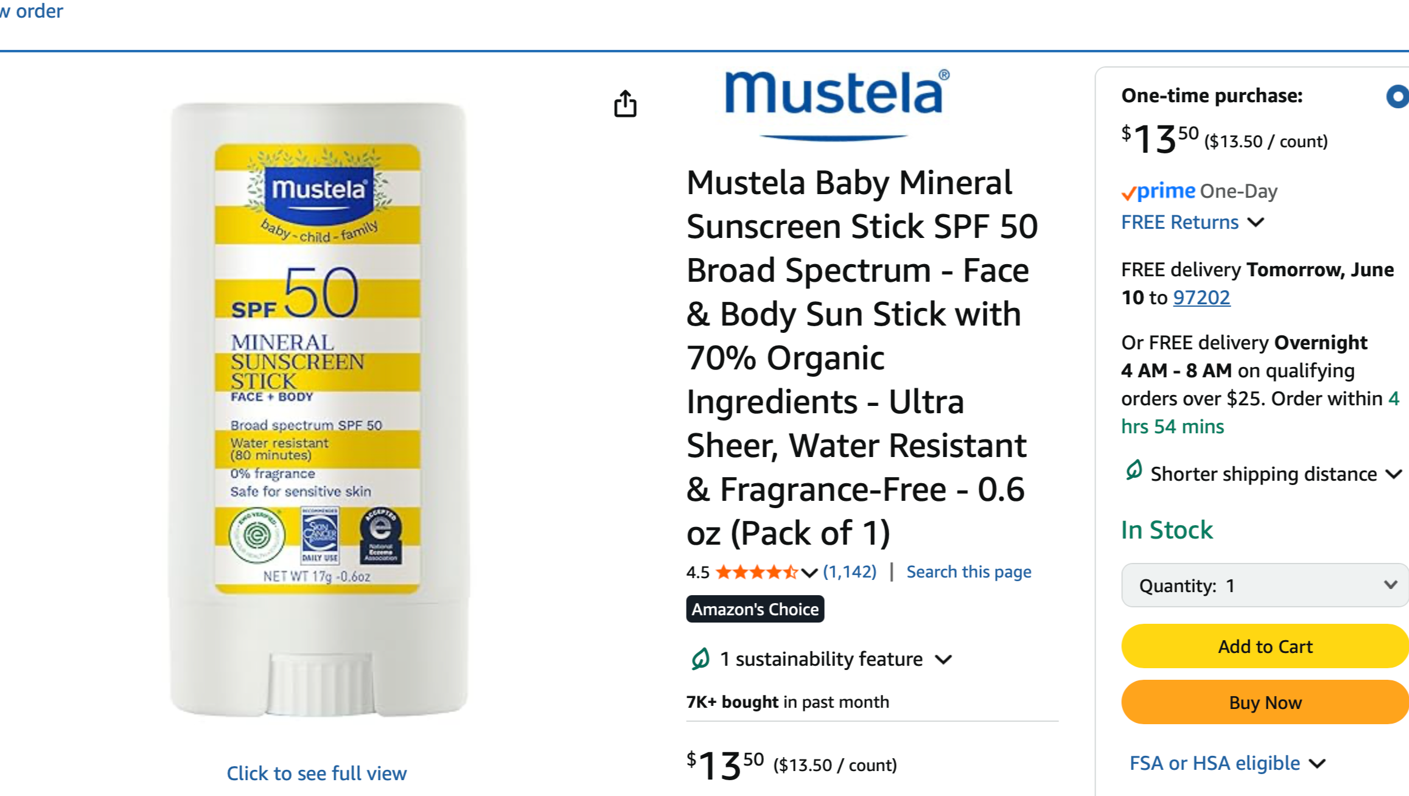Change delivery ZIP code 97202
The width and height of the screenshot is (1409, 796).
[1201, 298]
